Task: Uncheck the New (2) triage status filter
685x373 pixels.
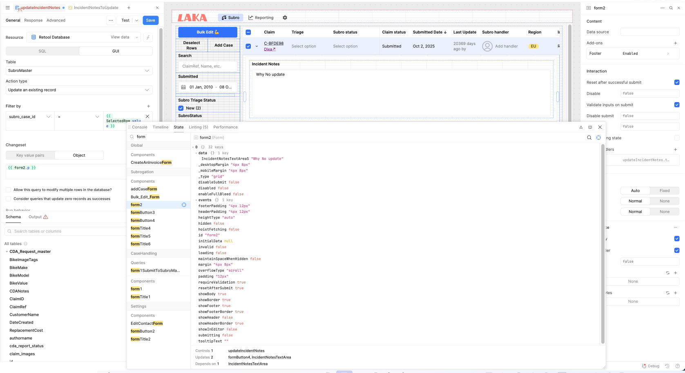Action: 181,108
